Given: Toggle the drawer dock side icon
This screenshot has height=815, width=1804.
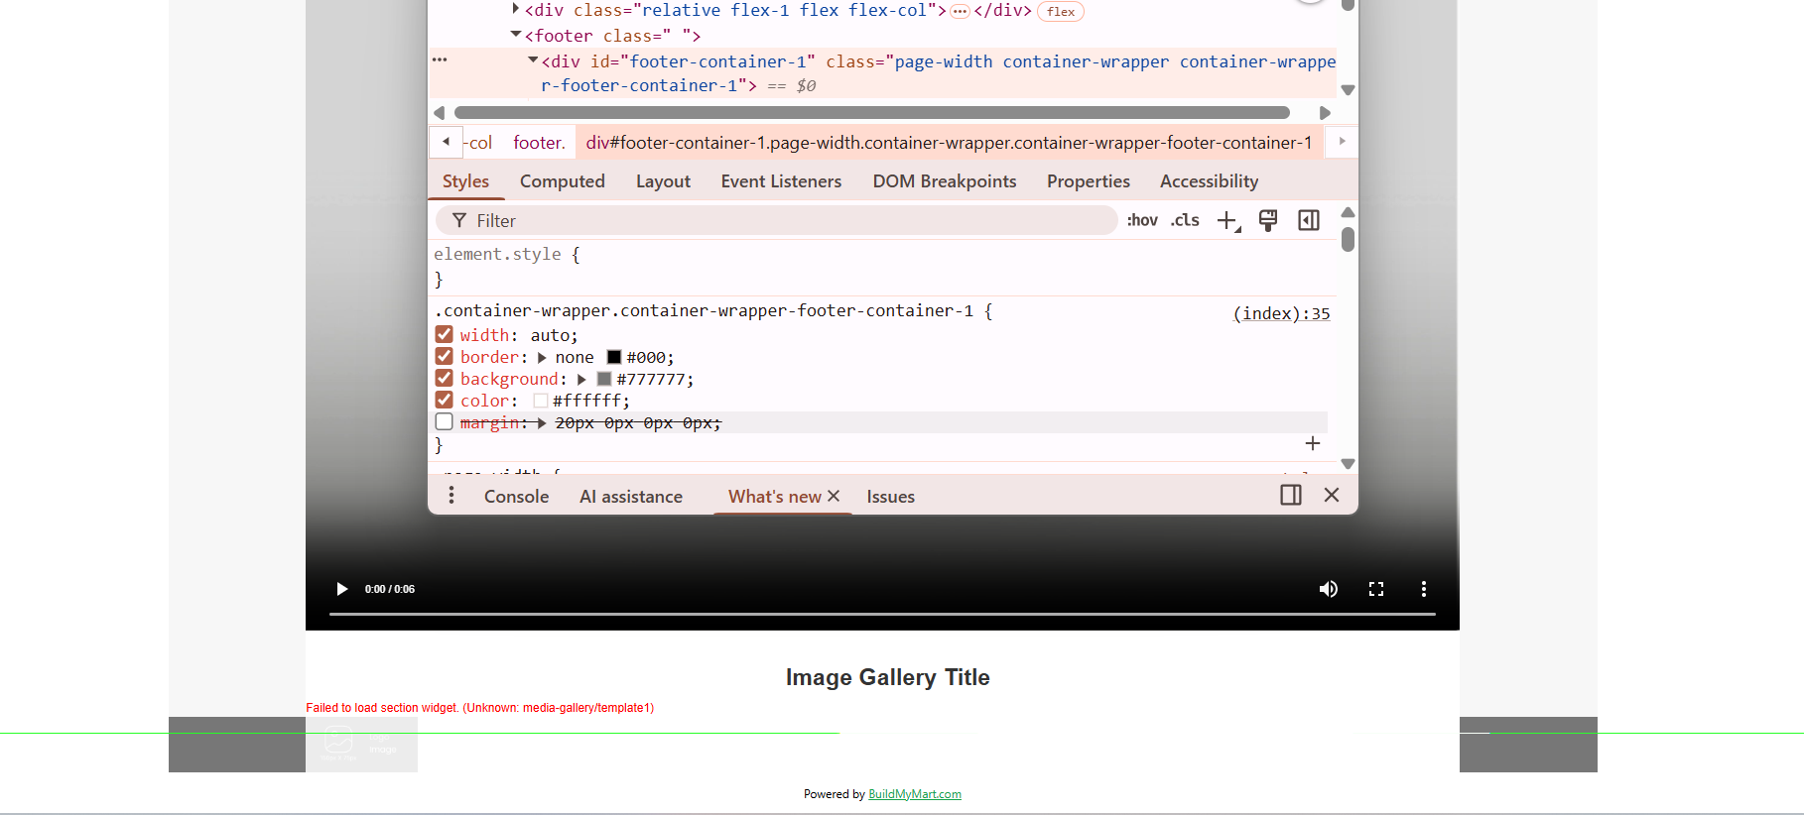Looking at the screenshot, I should pyautogui.click(x=1291, y=495).
